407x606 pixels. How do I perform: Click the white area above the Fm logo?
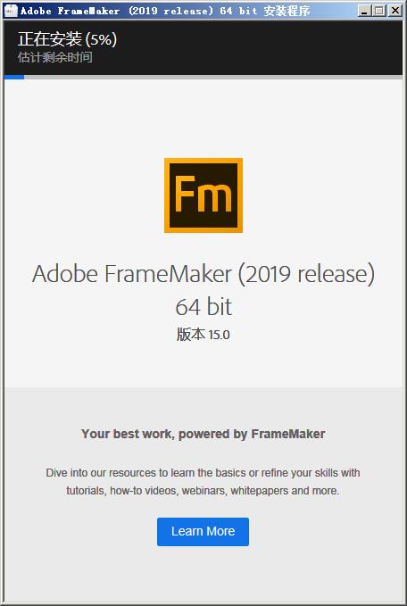click(x=203, y=118)
